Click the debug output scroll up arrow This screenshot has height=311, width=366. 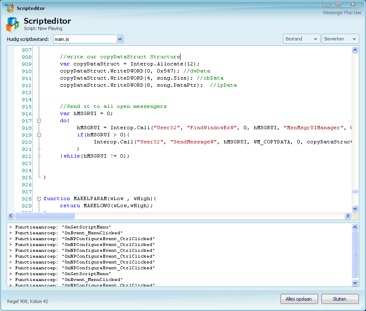click(x=355, y=227)
